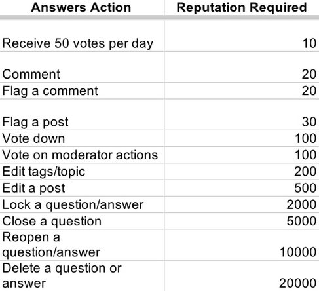Click the Flag a comment cell
Image resolution: width=319 pixels, height=291 pixels.
[82, 90]
